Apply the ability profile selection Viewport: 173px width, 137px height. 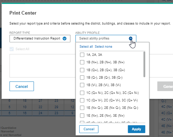[136, 129]
